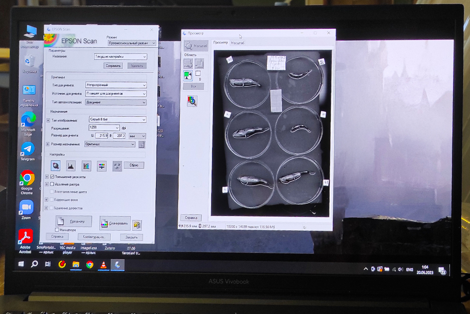Open the Разрешение 1200 dpi dropdown

pos(117,128)
